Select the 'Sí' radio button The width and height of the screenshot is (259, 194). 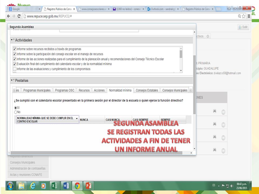coord(16,108)
